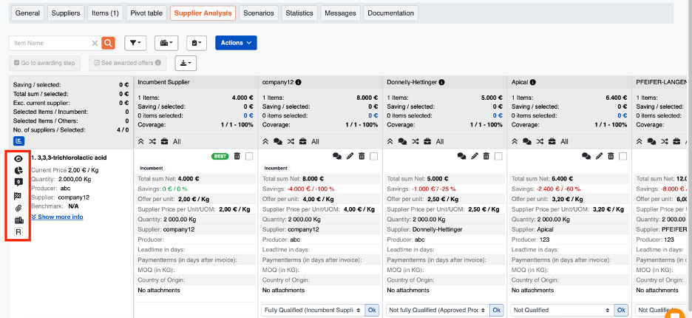
Task: Edit the Apical offer with pencil icon
Action: (599, 156)
